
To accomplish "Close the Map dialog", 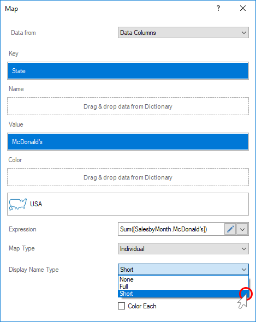I will pyautogui.click(x=243, y=8).
